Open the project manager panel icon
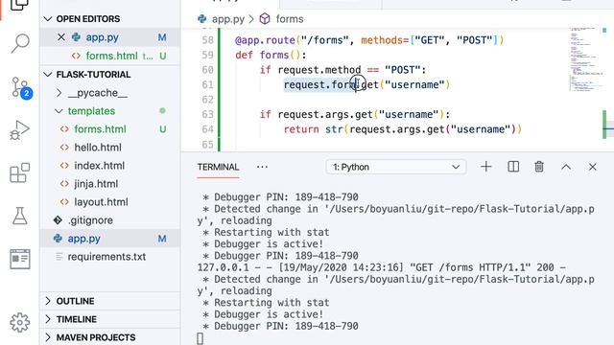 tap(19, 259)
